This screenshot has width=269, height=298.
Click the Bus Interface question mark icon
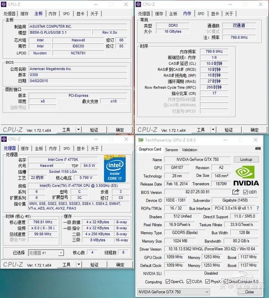(x=258, y=208)
